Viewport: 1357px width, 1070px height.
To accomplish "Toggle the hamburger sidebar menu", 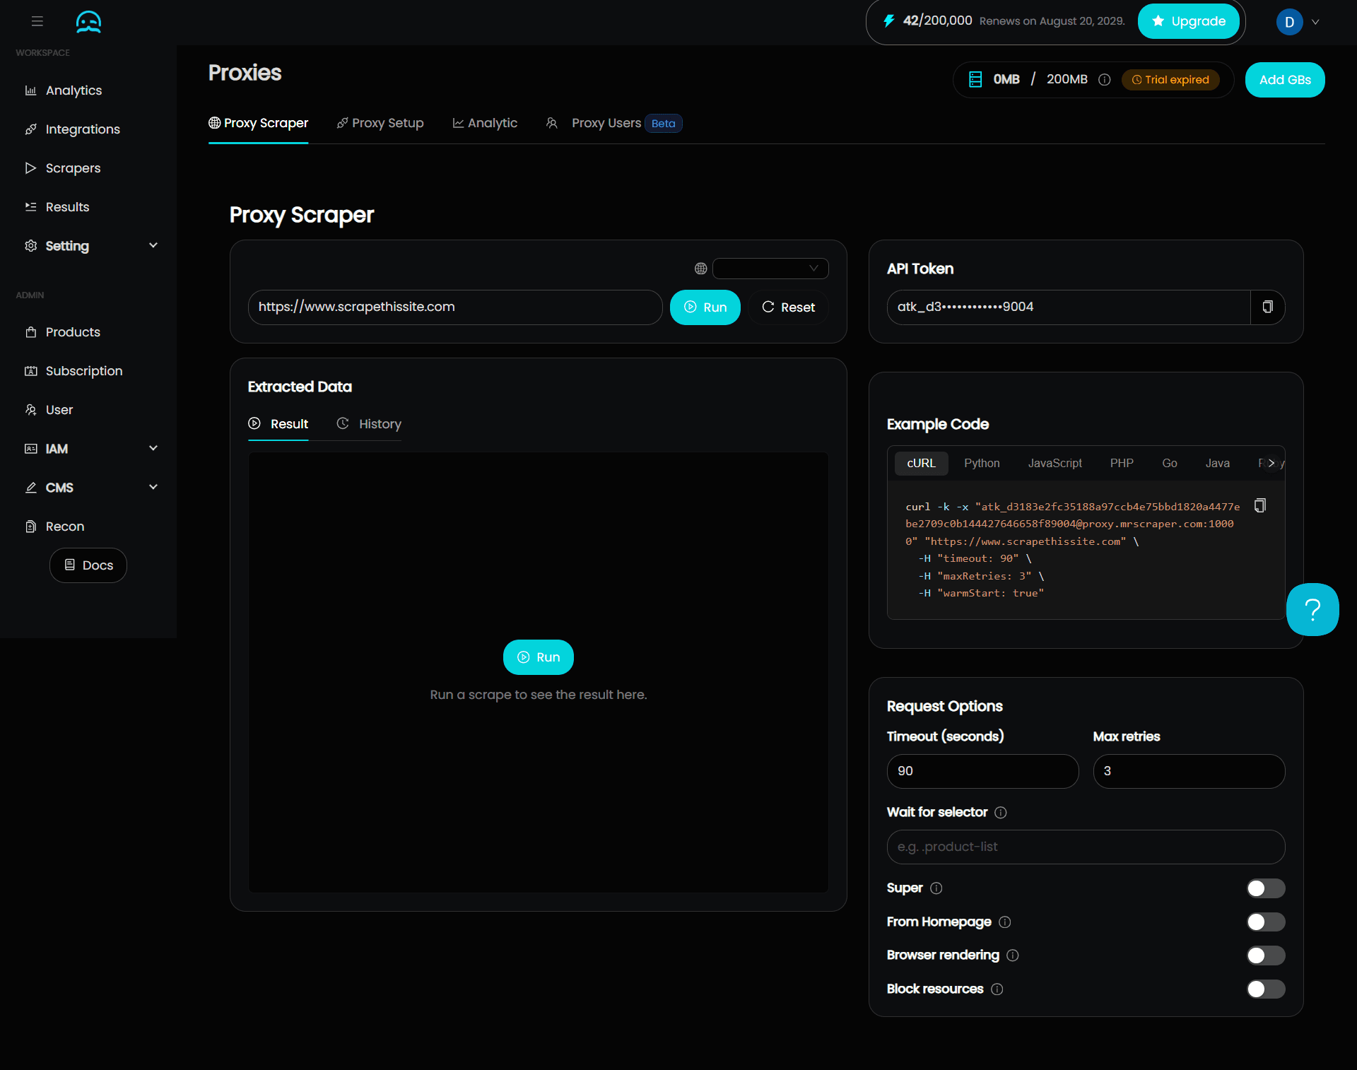I will 37,21.
